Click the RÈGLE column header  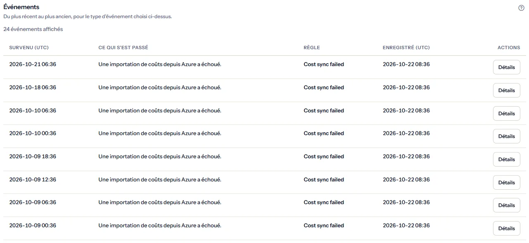tap(312, 48)
